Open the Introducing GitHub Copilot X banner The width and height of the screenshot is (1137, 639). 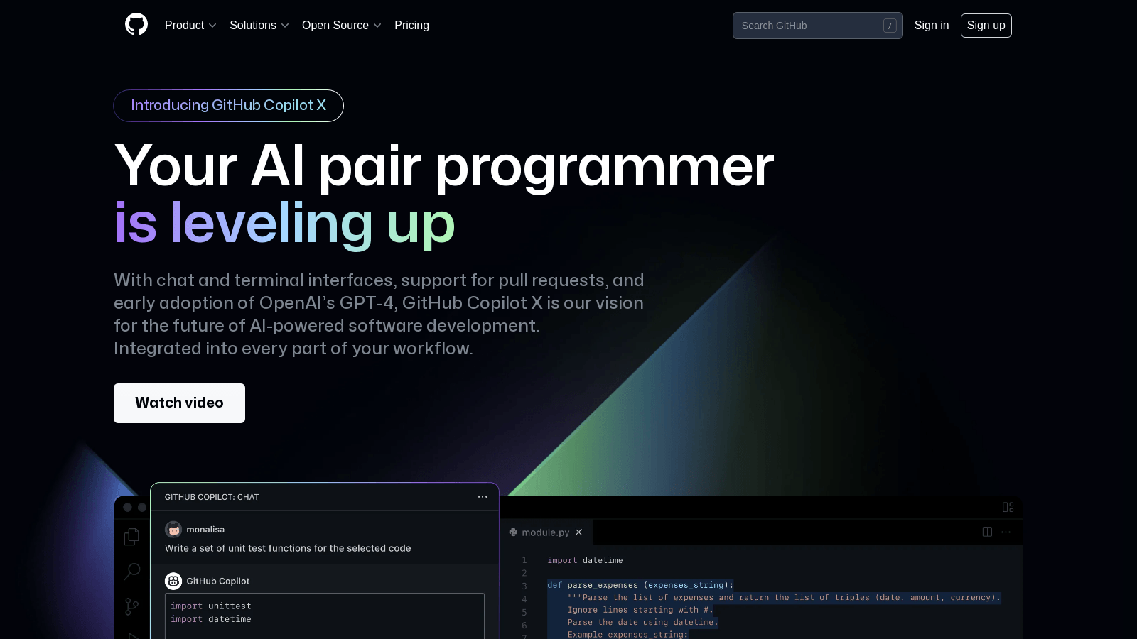[228, 105]
